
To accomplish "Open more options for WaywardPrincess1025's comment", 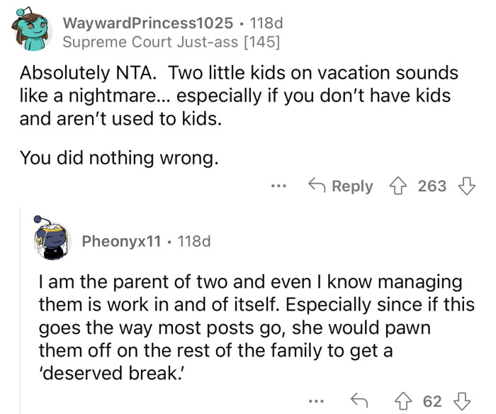I will [x=278, y=186].
